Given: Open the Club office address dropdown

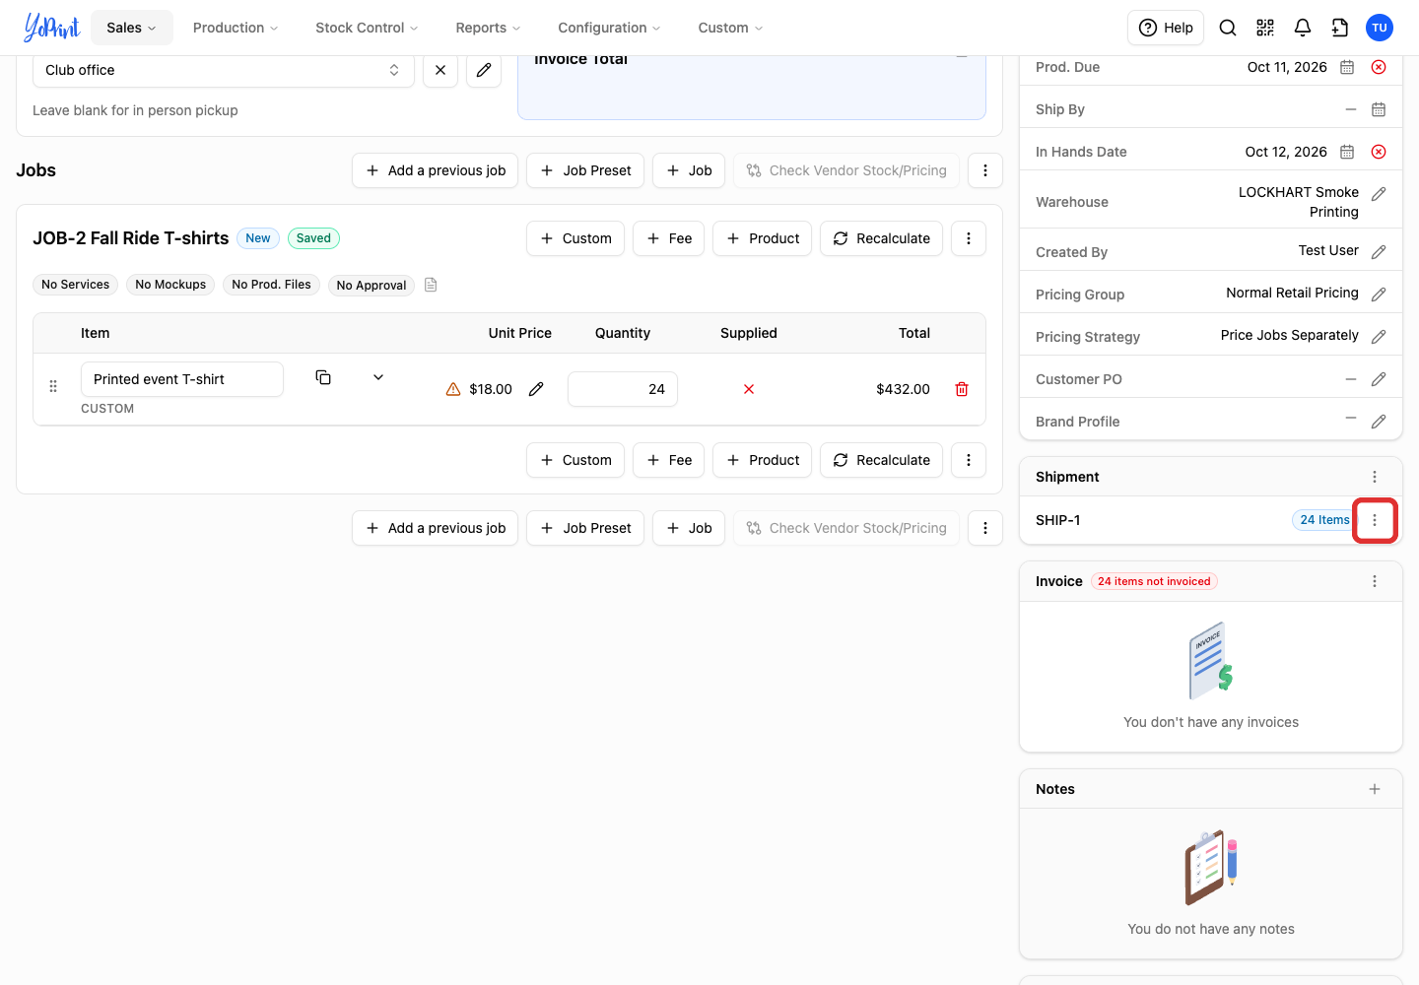Looking at the screenshot, I should tap(224, 70).
